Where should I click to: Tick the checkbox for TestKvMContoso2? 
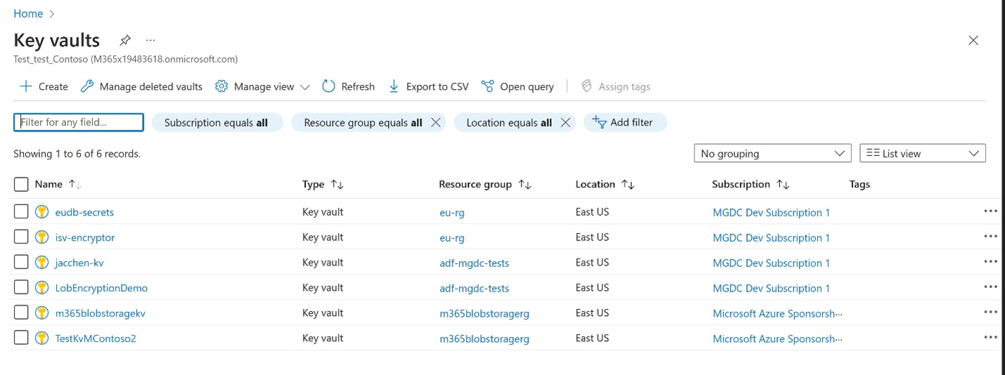point(21,338)
